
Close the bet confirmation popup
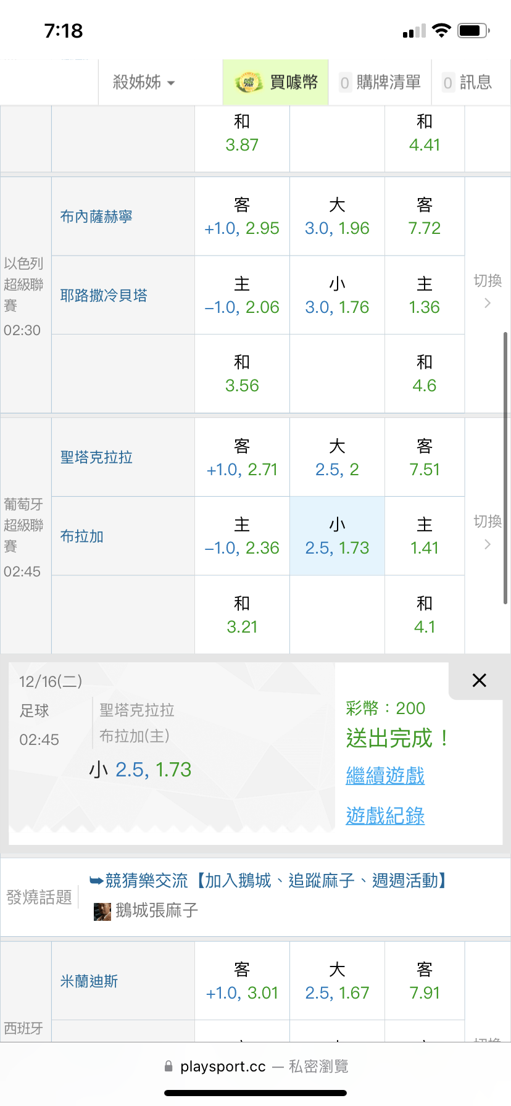tap(479, 681)
